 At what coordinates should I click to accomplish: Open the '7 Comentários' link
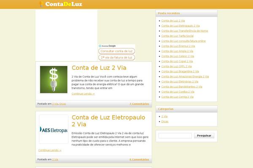click(x=139, y=104)
